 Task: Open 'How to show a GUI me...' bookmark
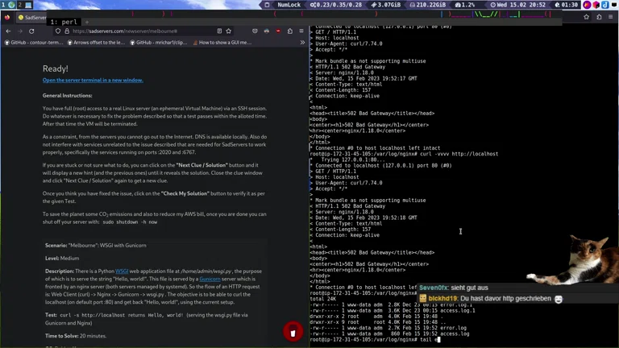coord(222,42)
